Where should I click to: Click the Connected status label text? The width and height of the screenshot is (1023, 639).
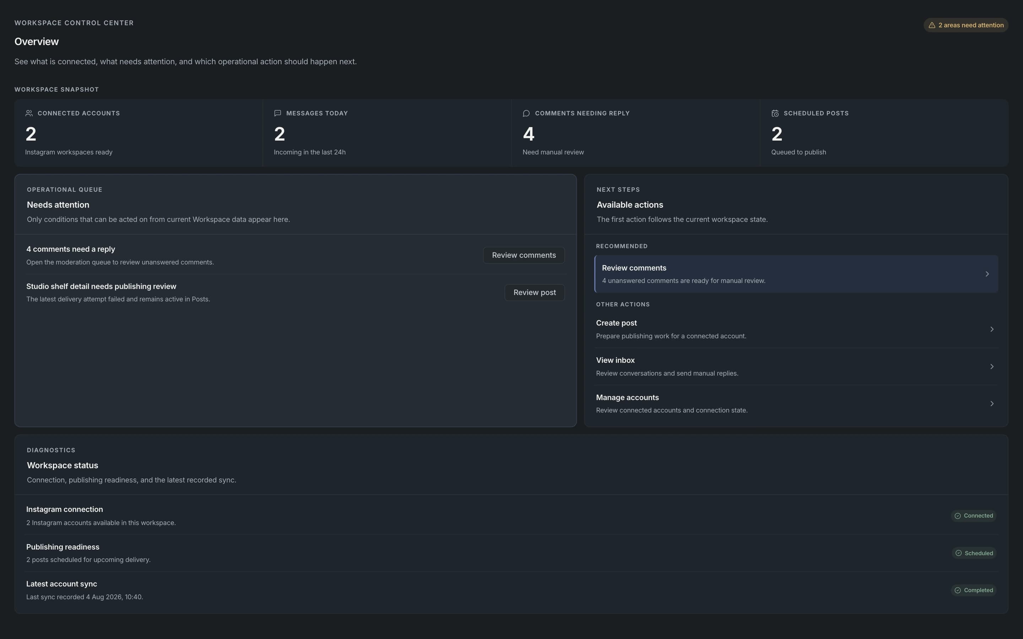978,516
